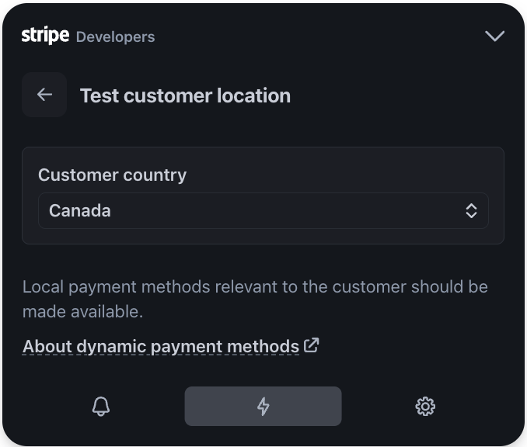Collapse the Stripe Developers panel with the chevron

[494, 36]
